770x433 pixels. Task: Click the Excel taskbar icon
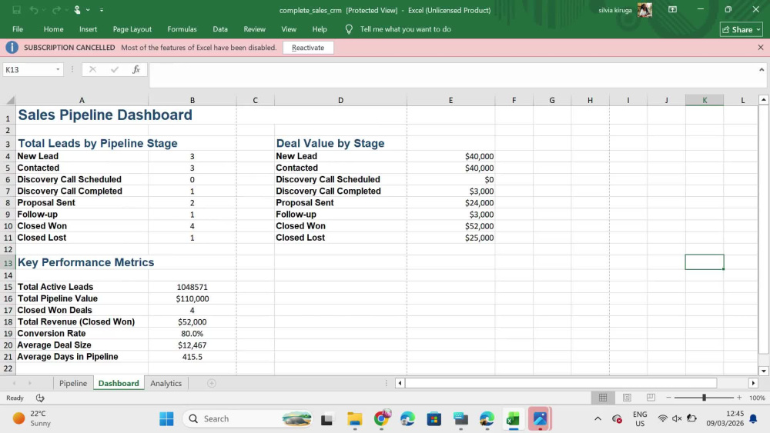click(513, 419)
